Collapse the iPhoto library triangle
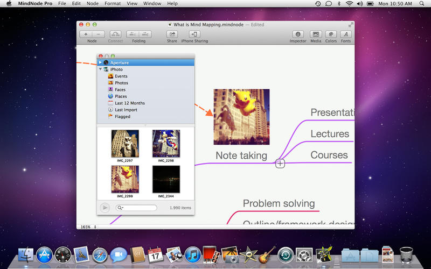 click(100, 69)
